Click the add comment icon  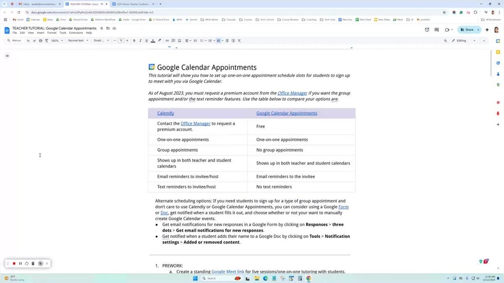tap(173, 40)
